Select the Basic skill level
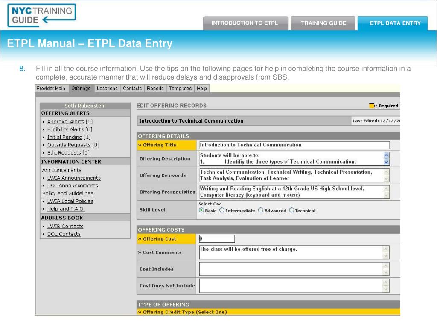The image size is (437, 327). [201, 210]
